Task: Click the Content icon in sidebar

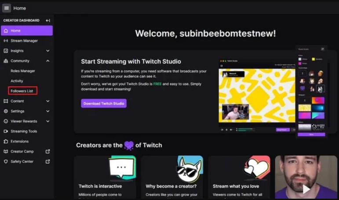Action: (x=6, y=101)
